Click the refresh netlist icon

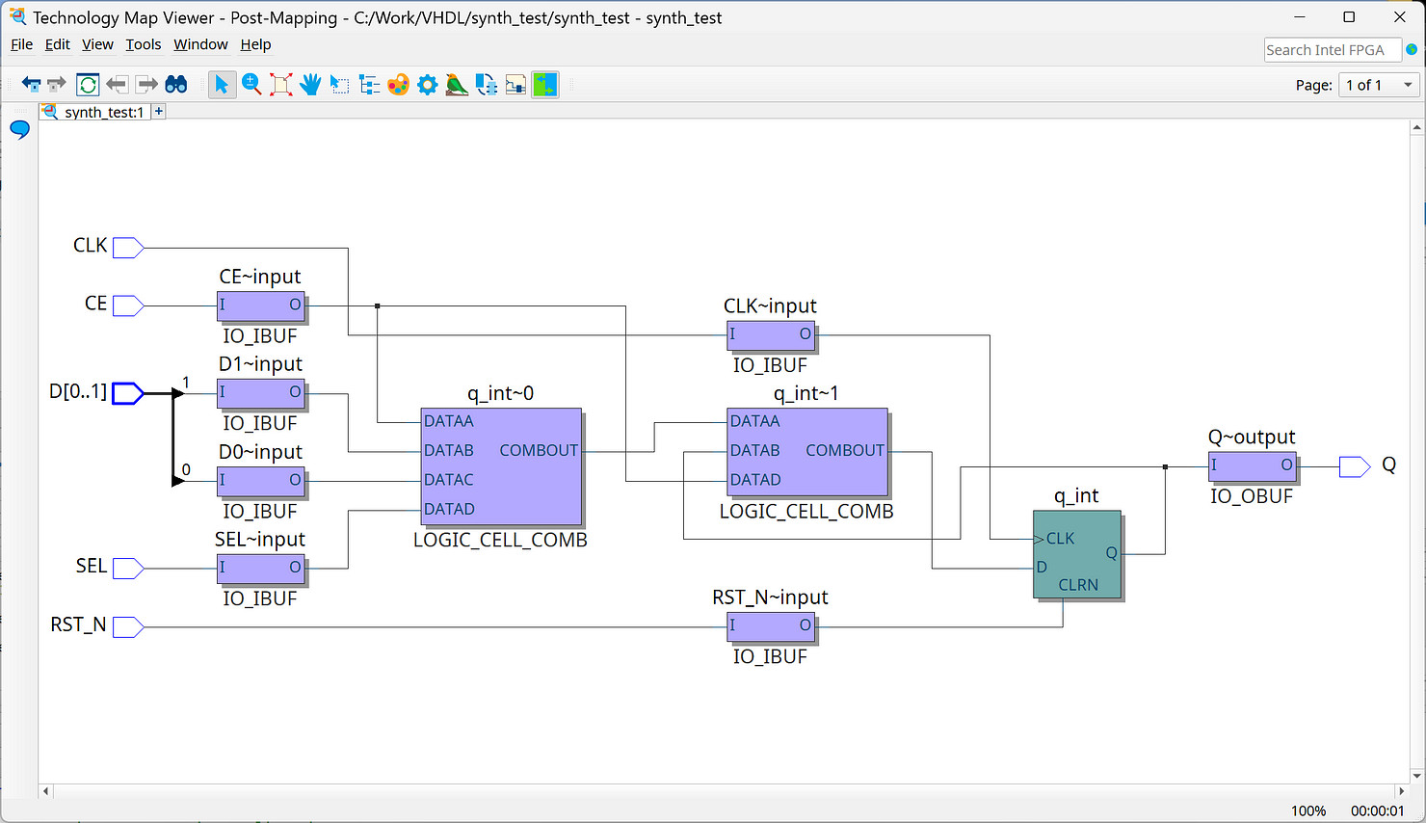tap(88, 85)
